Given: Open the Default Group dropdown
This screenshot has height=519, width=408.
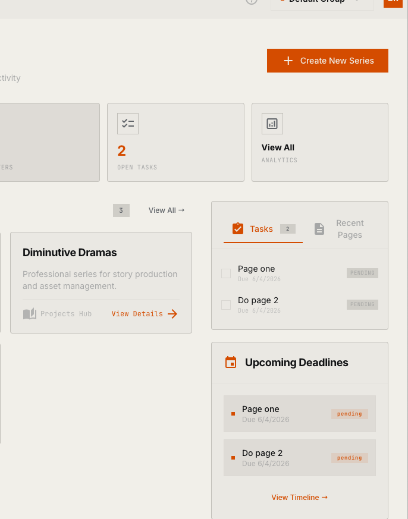Looking at the screenshot, I should 322,4.
